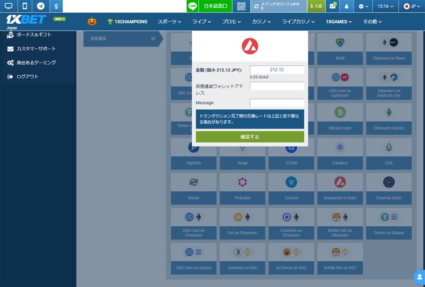
Task: Open the user profile icon
Action: [347, 6]
